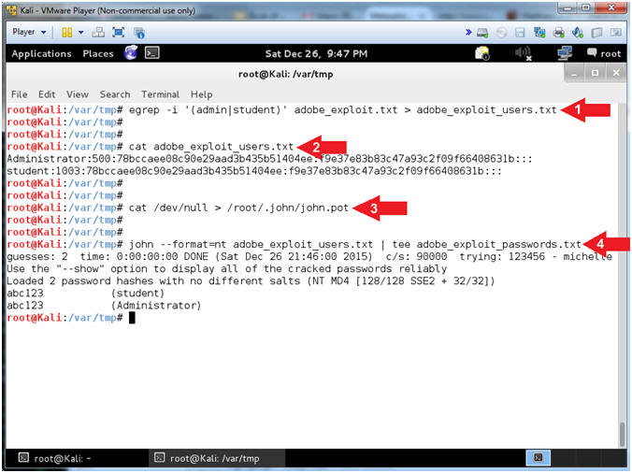Image resolution: width=632 pixels, height=473 pixels.
Task: Click the terminal title 'root@Kali: /var/tmp'
Action: point(286,74)
